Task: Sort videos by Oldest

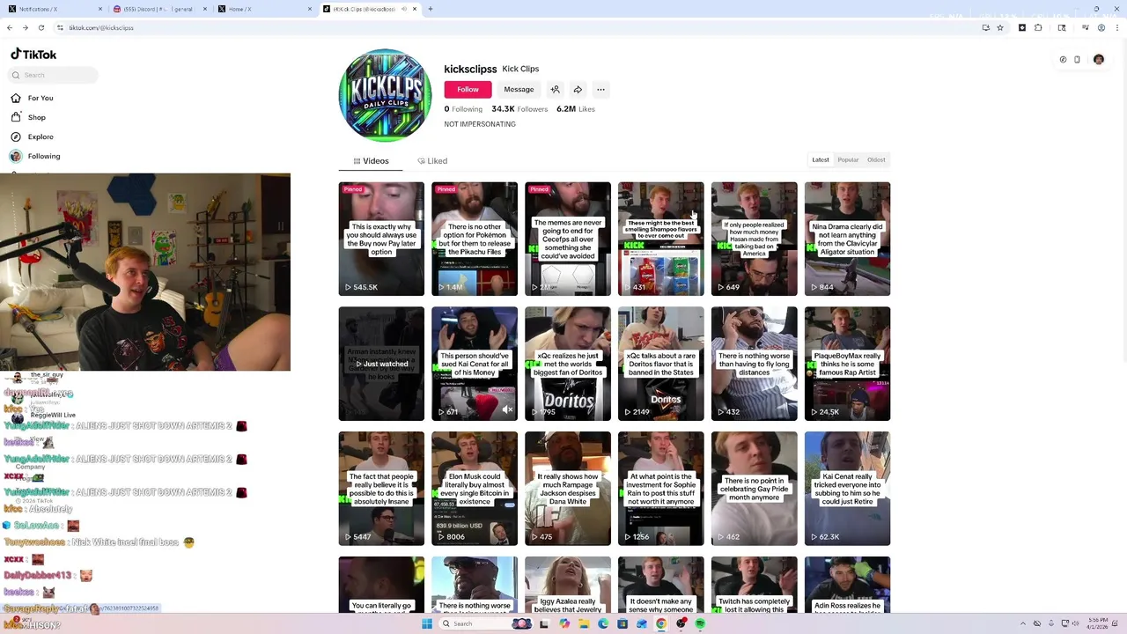Action: pyautogui.click(x=876, y=159)
